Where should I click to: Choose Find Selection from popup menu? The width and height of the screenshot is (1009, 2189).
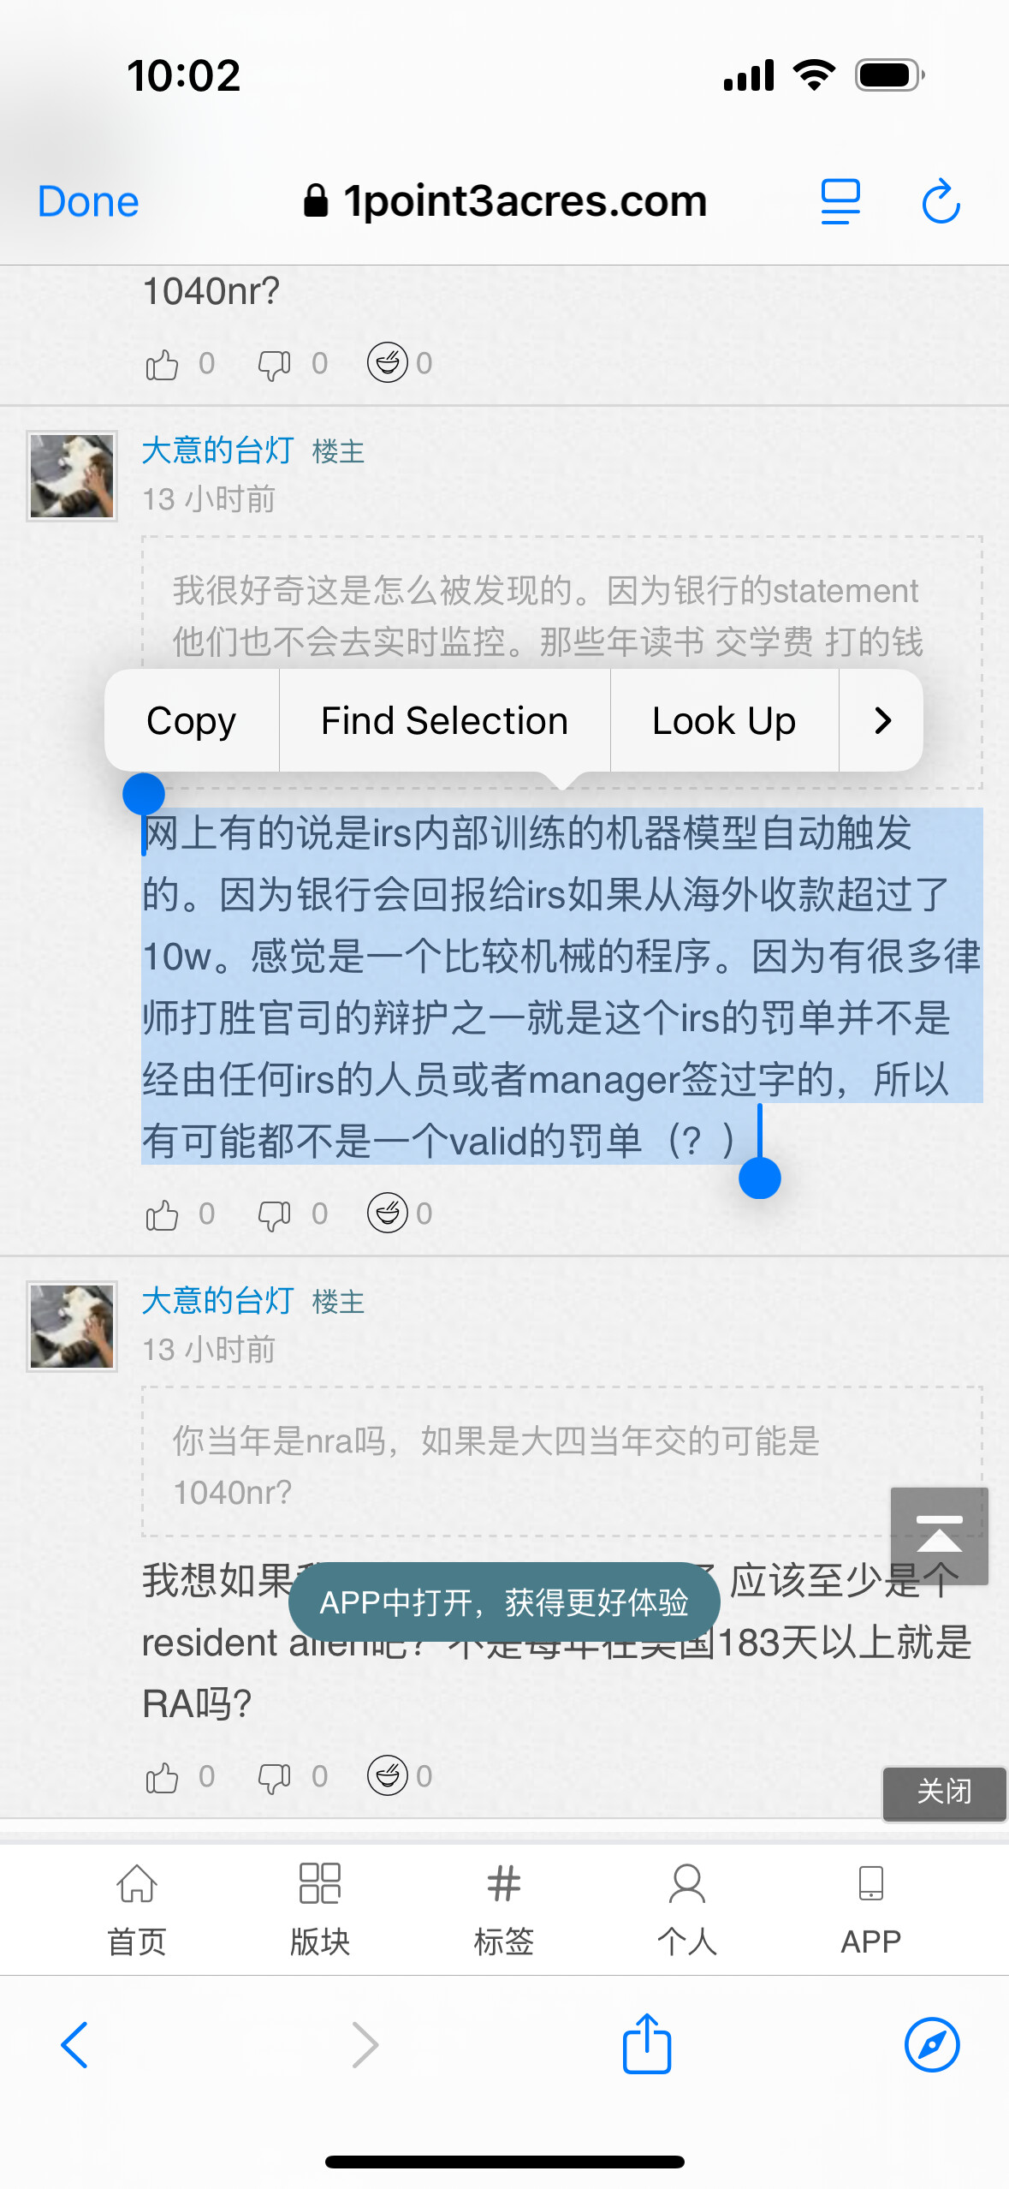(444, 720)
